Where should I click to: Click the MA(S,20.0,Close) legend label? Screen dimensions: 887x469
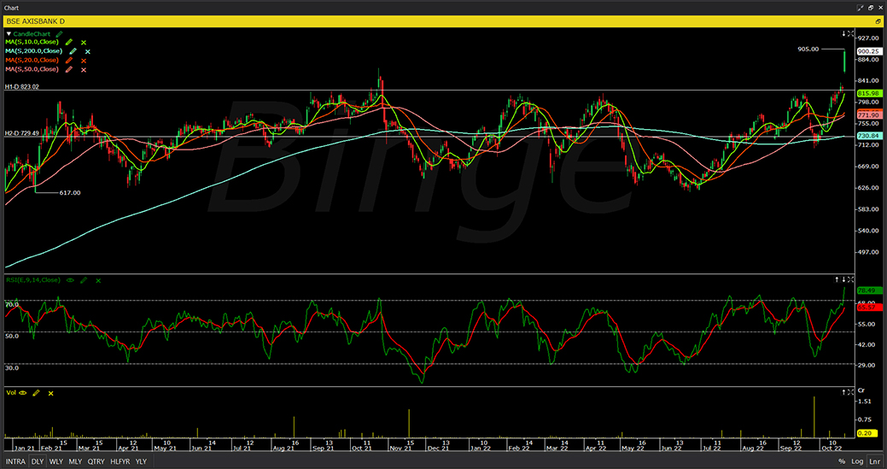pos(32,60)
